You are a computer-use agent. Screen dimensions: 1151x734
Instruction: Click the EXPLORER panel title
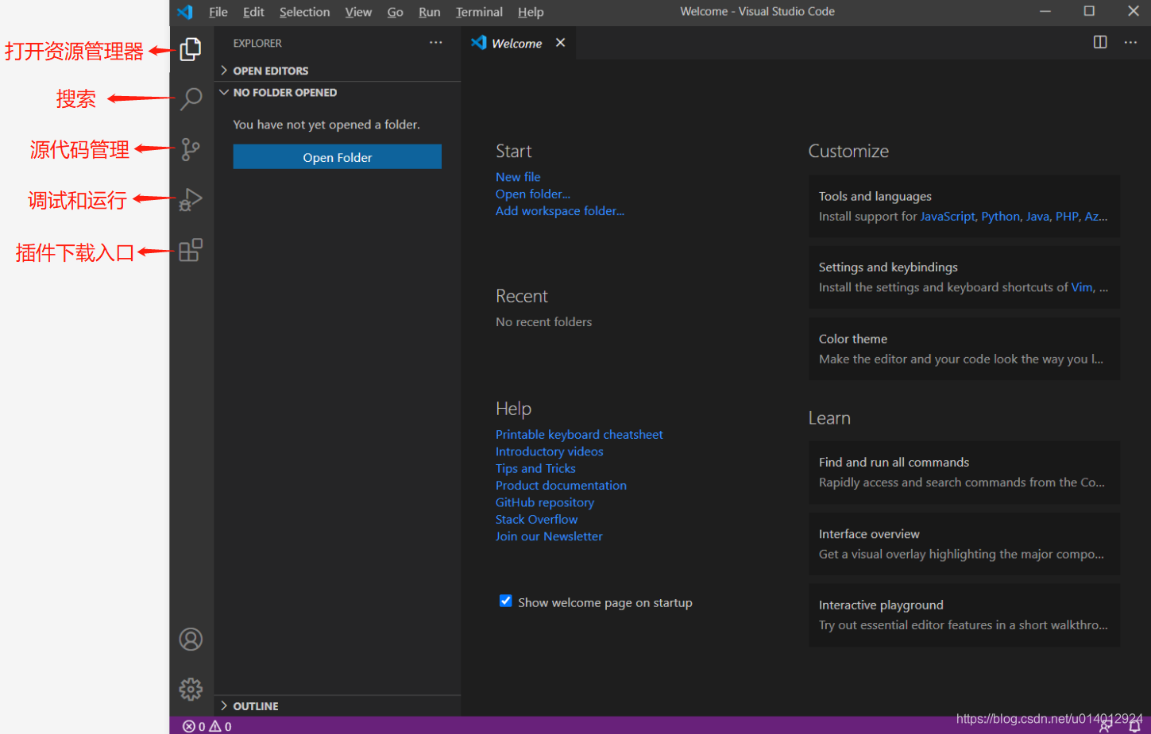[x=257, y=43]
